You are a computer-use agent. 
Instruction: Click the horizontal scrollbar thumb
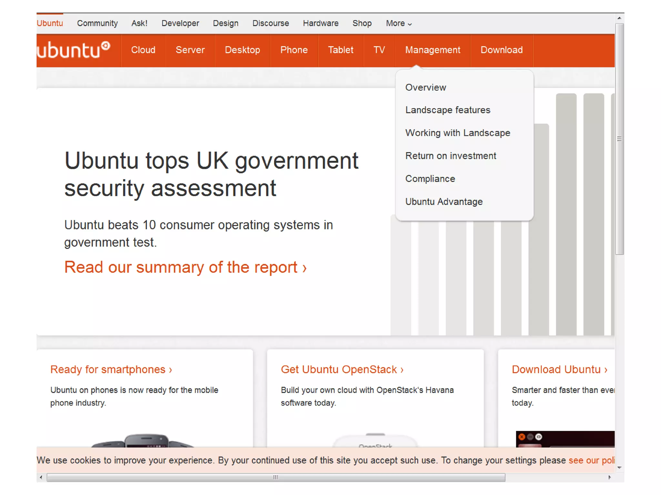point(276,477)
